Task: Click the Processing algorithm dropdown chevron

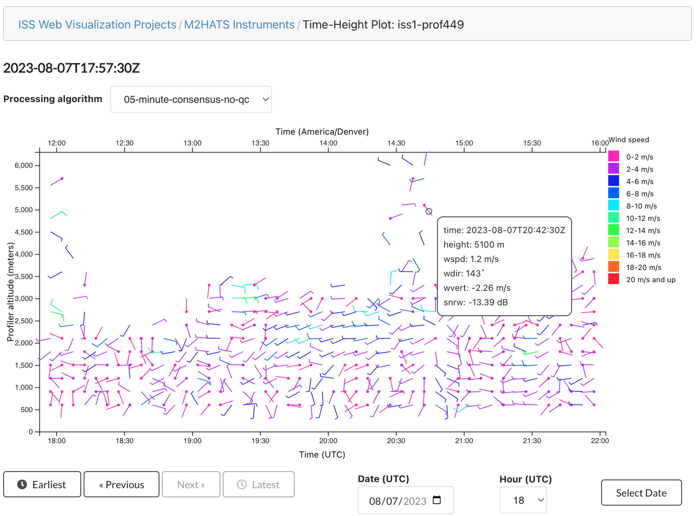Action: click(265, 100)
